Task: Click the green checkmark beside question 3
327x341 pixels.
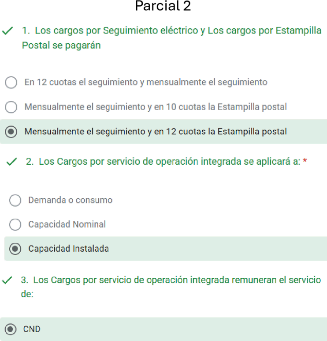Action: 7,280
